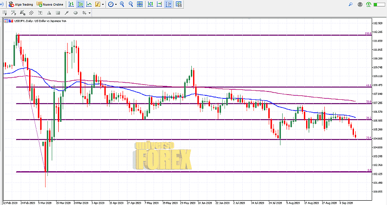Zoom out on the chart
The height and width of the screenshot is (205, 387).
[x=130, y=4]
